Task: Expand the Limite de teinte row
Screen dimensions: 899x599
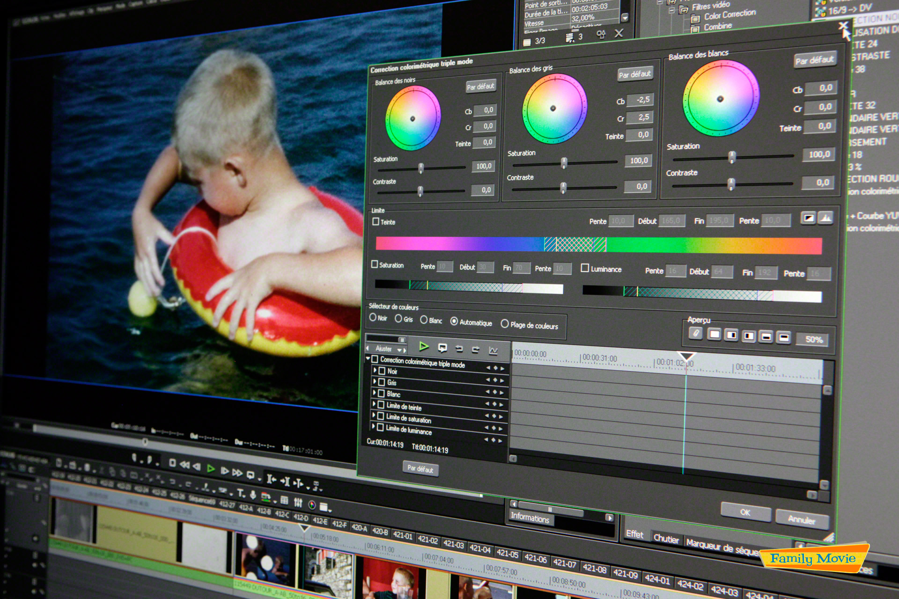Action: click(x=374, y=403)
